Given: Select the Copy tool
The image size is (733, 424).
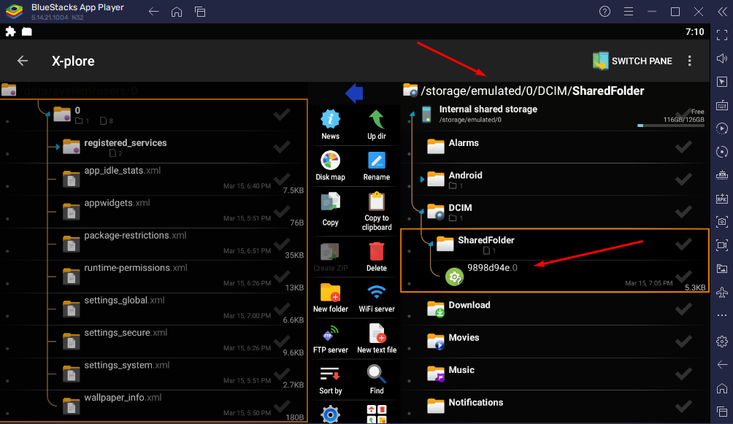Looking at the screenshot, I should [330, 209].
